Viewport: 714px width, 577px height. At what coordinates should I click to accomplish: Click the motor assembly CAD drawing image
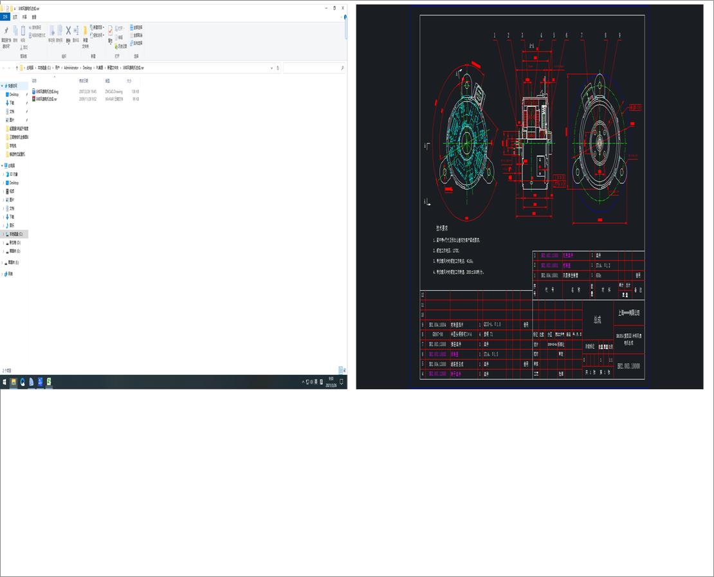coord(529,197)
